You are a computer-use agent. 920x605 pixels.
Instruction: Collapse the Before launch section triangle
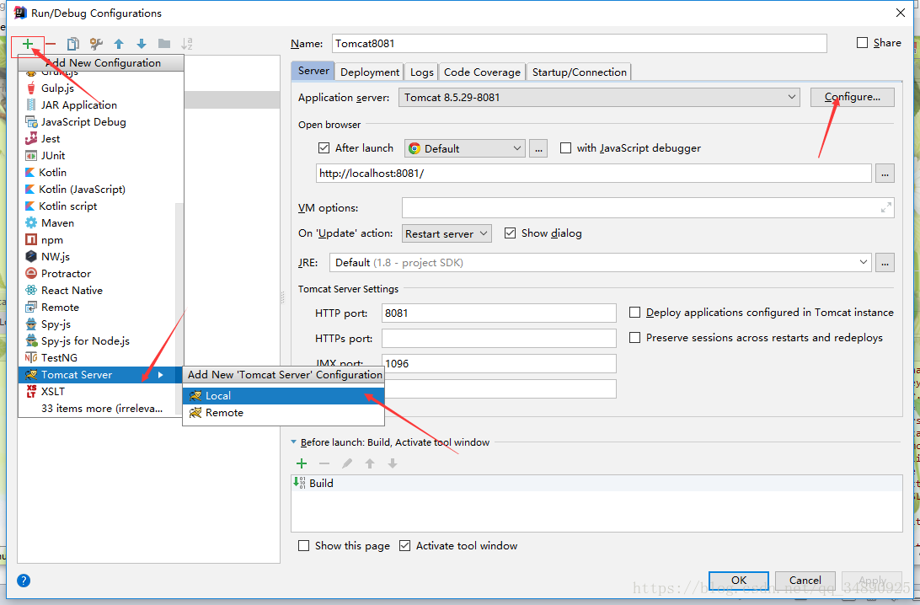[293, 442]
